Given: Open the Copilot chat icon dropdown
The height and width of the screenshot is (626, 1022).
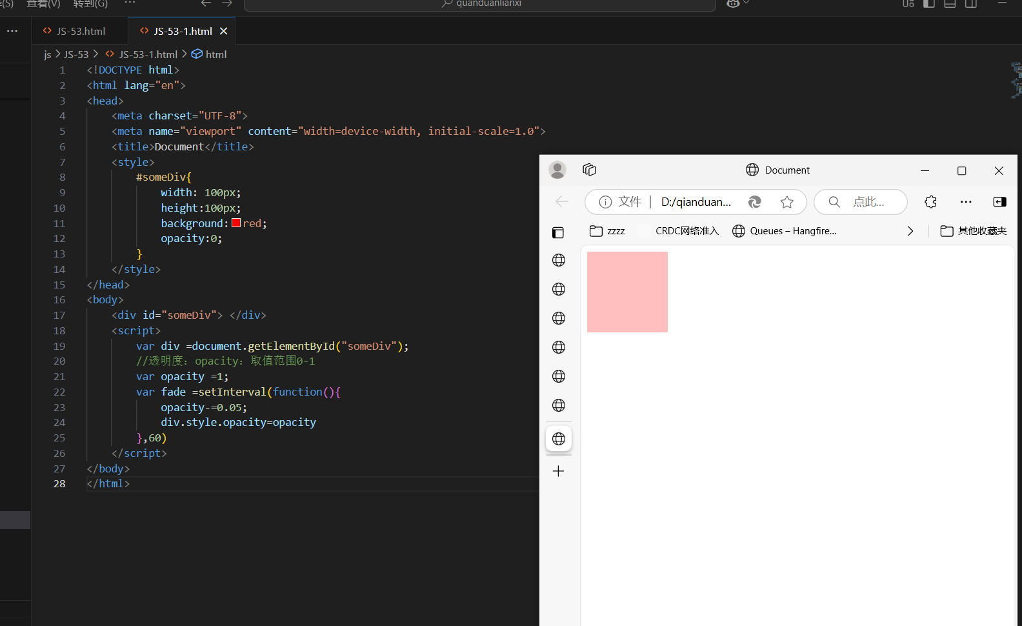Looking at the screenshot, I should click(737, 3).
